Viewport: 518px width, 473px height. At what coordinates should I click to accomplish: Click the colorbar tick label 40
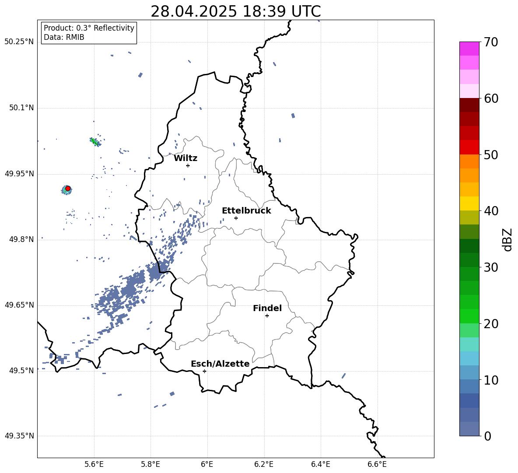click(491, 211)
